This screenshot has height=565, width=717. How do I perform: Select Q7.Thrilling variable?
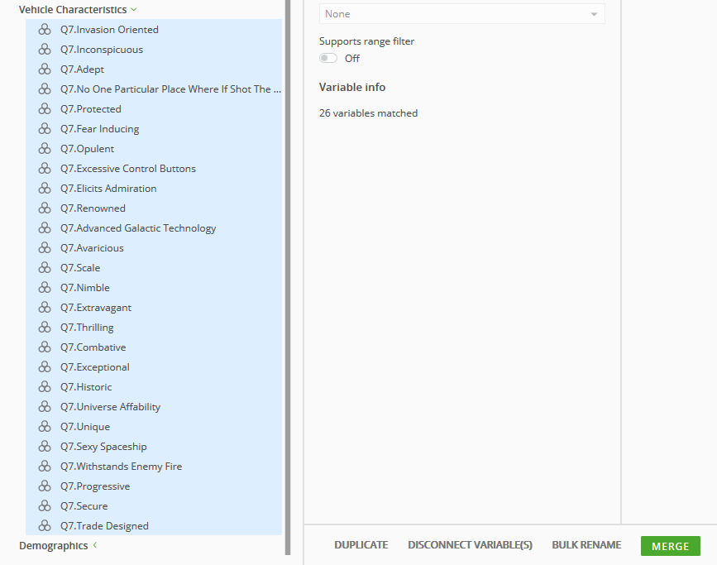tap(154, 327)
